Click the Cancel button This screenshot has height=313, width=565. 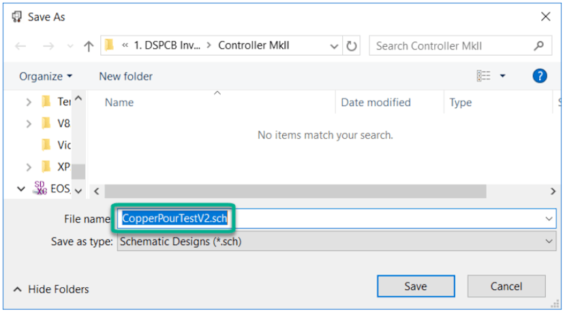(506, 286)
